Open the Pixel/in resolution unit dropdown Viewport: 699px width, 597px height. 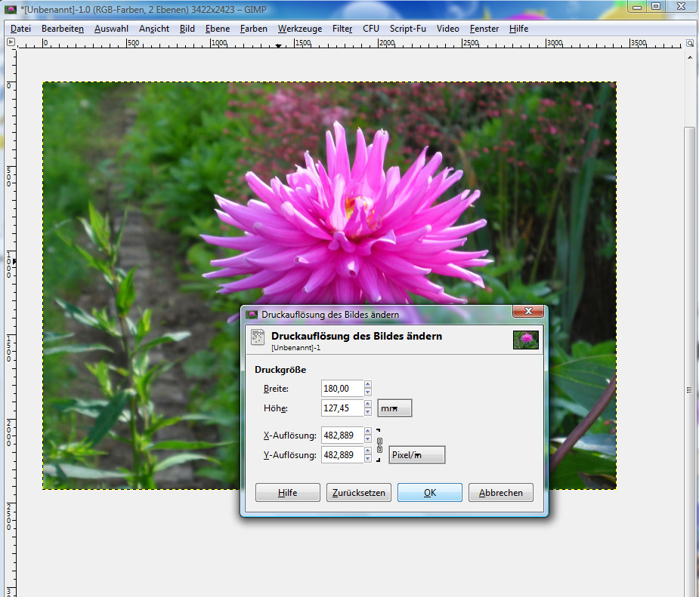416,455
